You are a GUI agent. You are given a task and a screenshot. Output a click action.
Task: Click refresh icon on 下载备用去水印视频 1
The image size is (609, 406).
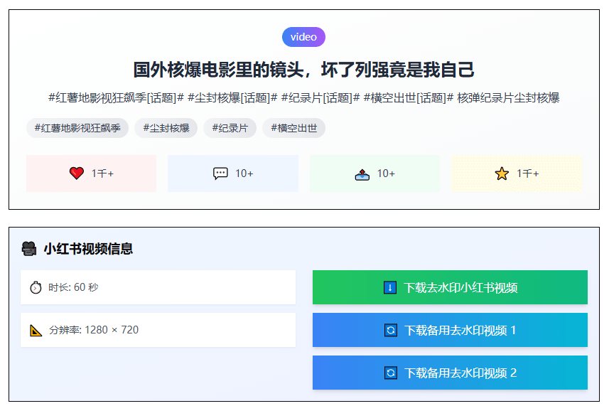coord(391,330)
